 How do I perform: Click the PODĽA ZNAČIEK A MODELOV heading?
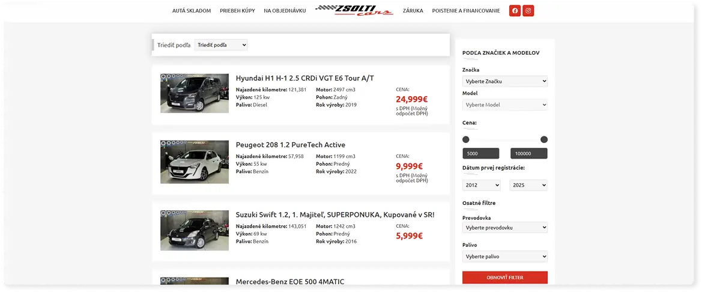501,53
